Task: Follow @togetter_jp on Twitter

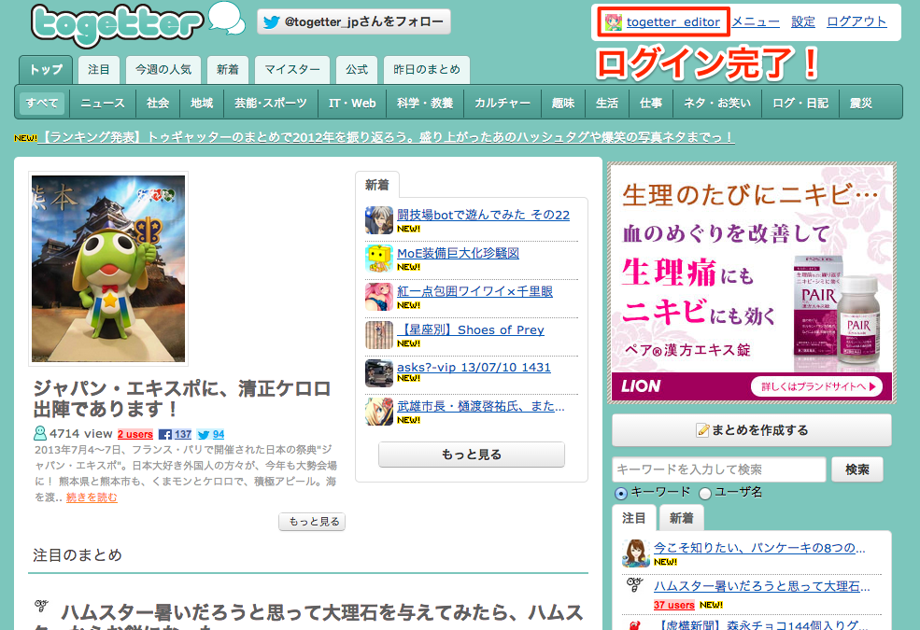Action: (x=354, y=22)
